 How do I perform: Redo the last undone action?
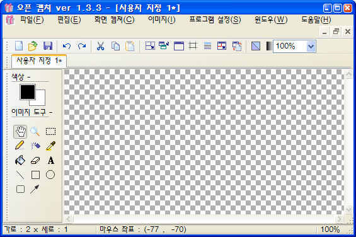[82, 46]
